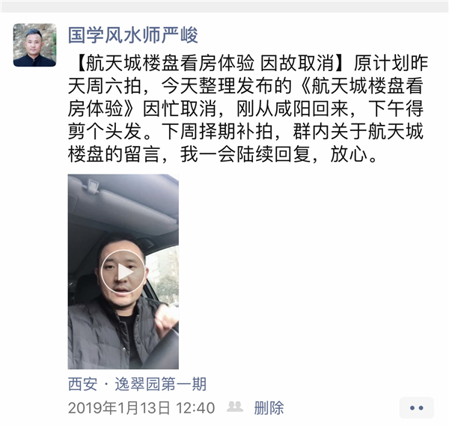This screenshot has width=449, height=426.
Task: Tap the date 2019年1月13日
Action: [119, 408]
